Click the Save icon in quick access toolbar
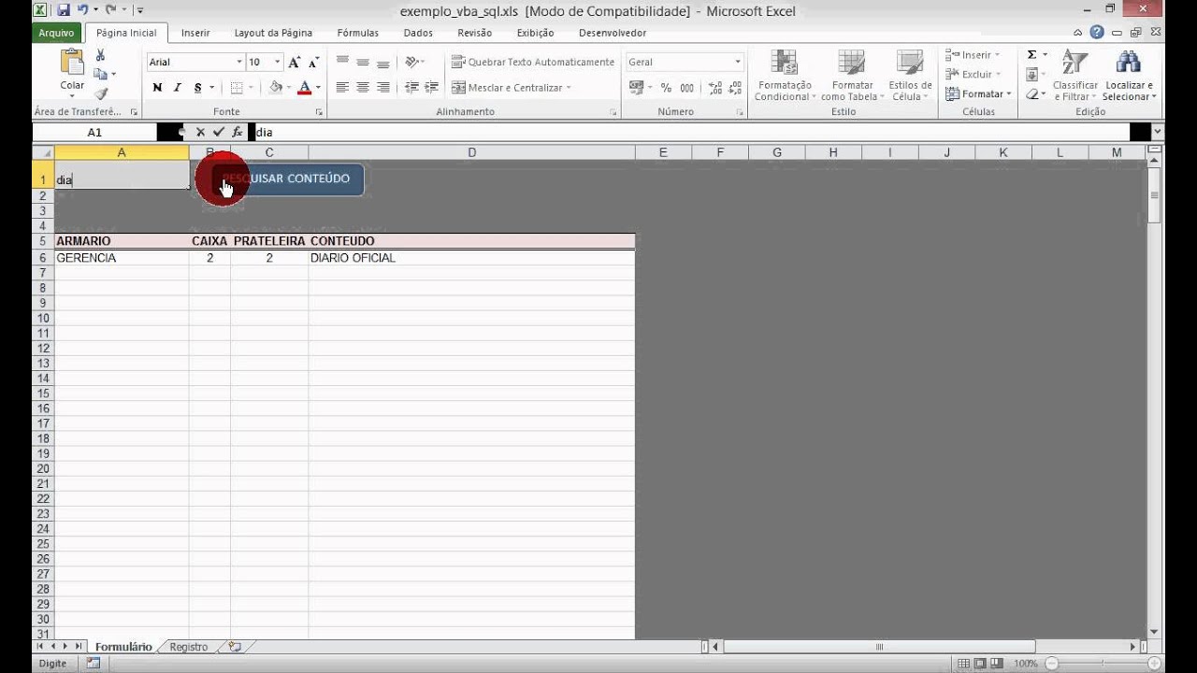This screenshot has width=1197, height=673. point(64,10)
